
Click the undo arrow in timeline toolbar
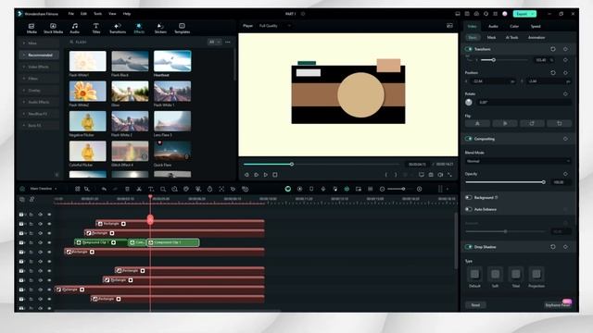[x=104, y=189]
